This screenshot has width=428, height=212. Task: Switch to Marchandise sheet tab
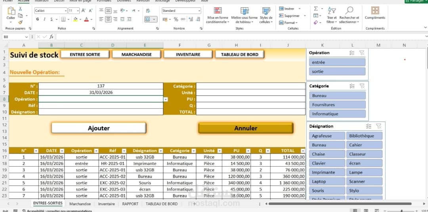(x=80, y=204)
